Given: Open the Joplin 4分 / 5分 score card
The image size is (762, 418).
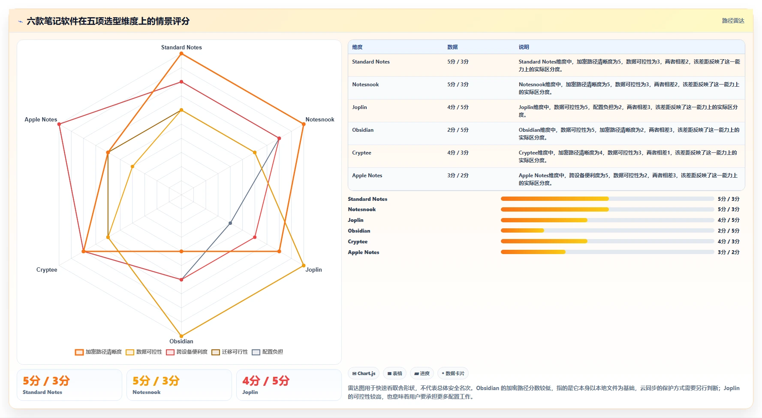Looking at the screenshot, I should tap(289, 385).
